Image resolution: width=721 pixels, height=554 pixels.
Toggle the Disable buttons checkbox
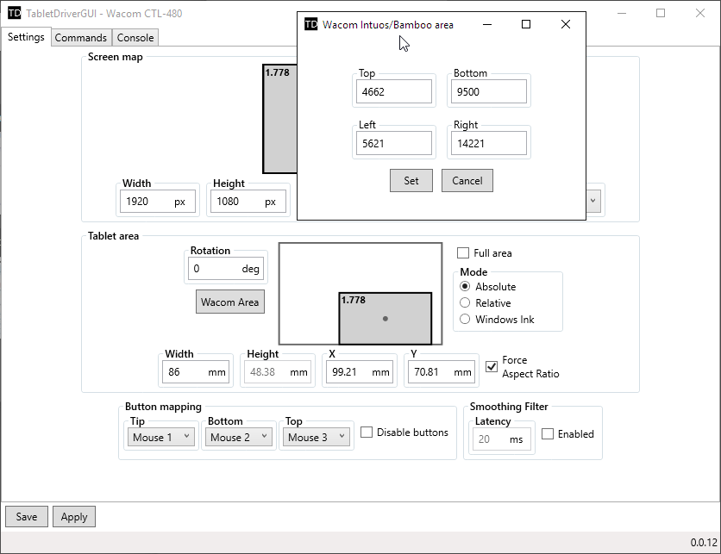(367, 433)
